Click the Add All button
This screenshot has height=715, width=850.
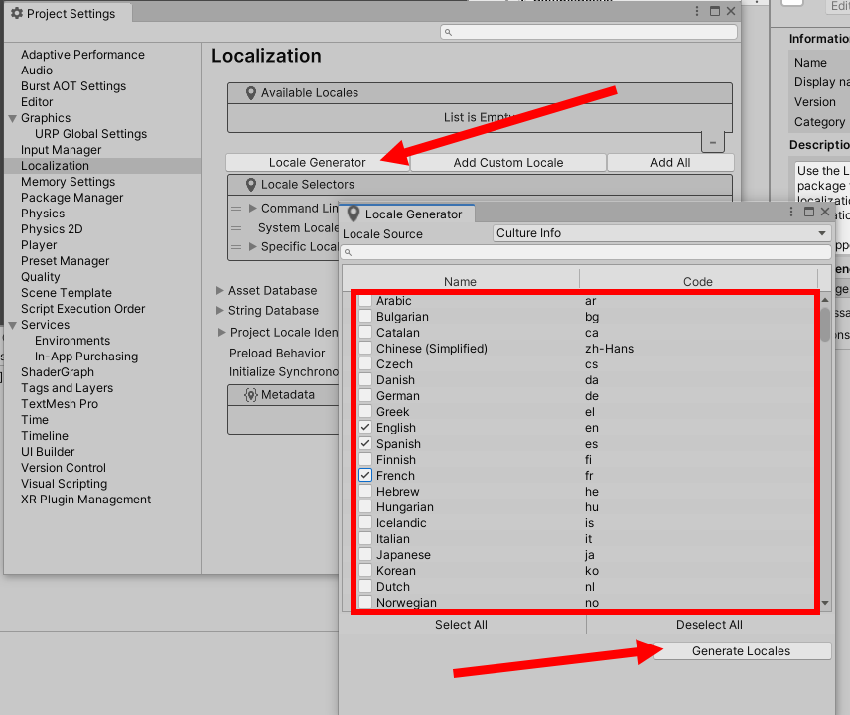tap(670, 163)
